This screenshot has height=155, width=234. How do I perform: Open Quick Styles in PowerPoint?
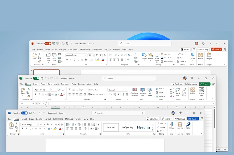point(157,55)
